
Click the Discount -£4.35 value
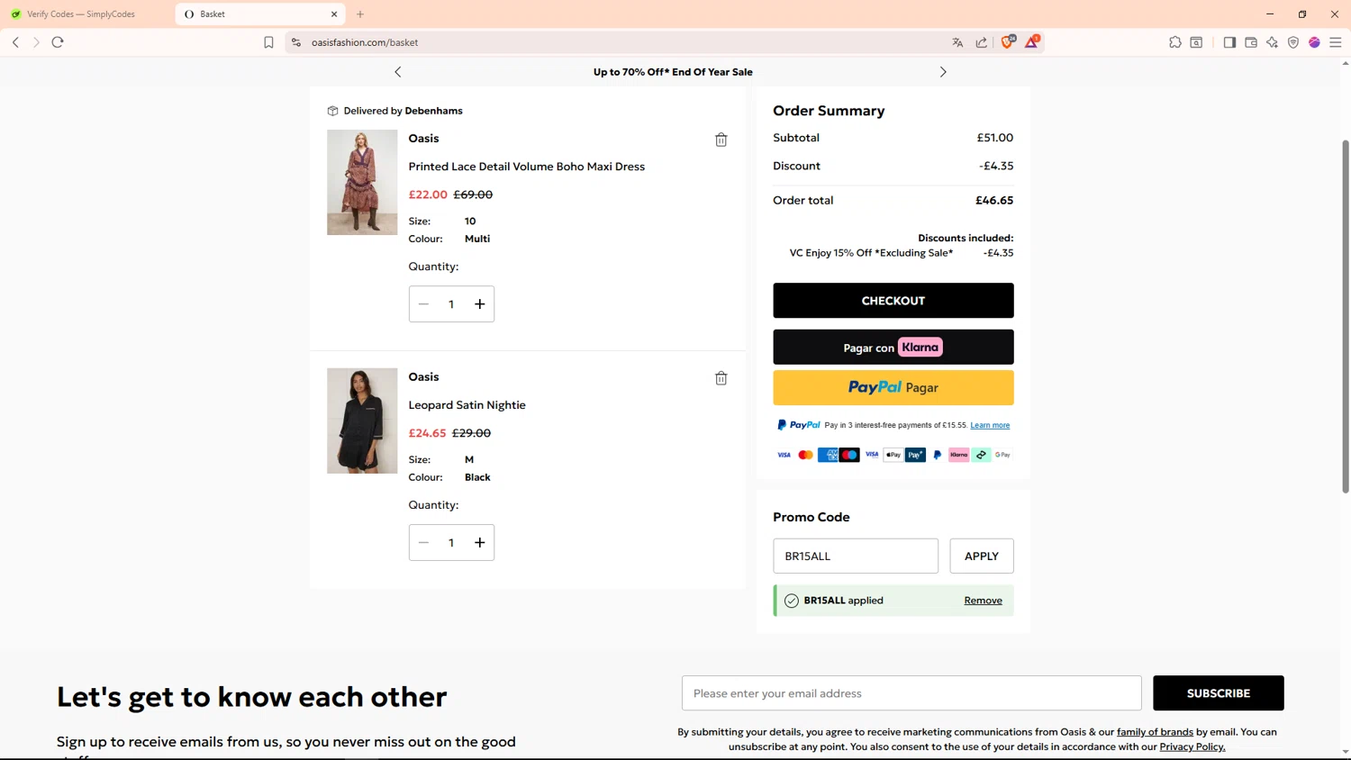(996, 166)
